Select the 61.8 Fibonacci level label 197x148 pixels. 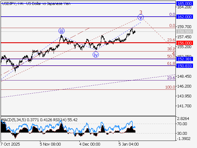pyautogui.click(x=171, y=63)
